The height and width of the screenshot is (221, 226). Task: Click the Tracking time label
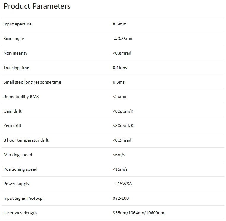tap(16, 68)
